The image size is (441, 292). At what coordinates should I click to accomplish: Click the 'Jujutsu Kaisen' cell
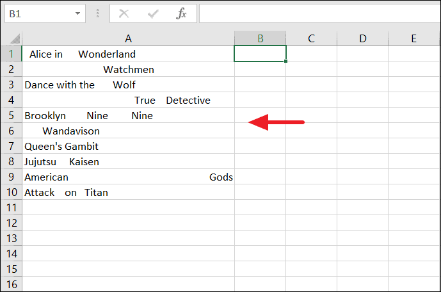(128, 161)
